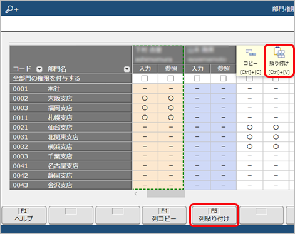Select the 0011 札幌支店 row
Screen dimensions: 295x234
click(x=71, y=118)
